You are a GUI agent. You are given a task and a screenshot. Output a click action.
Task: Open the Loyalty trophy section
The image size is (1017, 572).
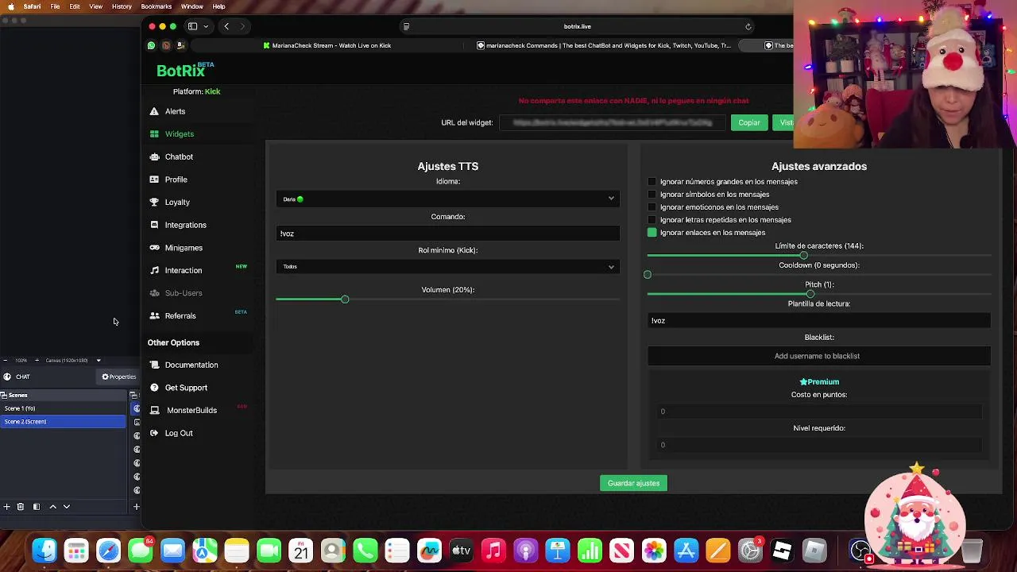[176, 202]
